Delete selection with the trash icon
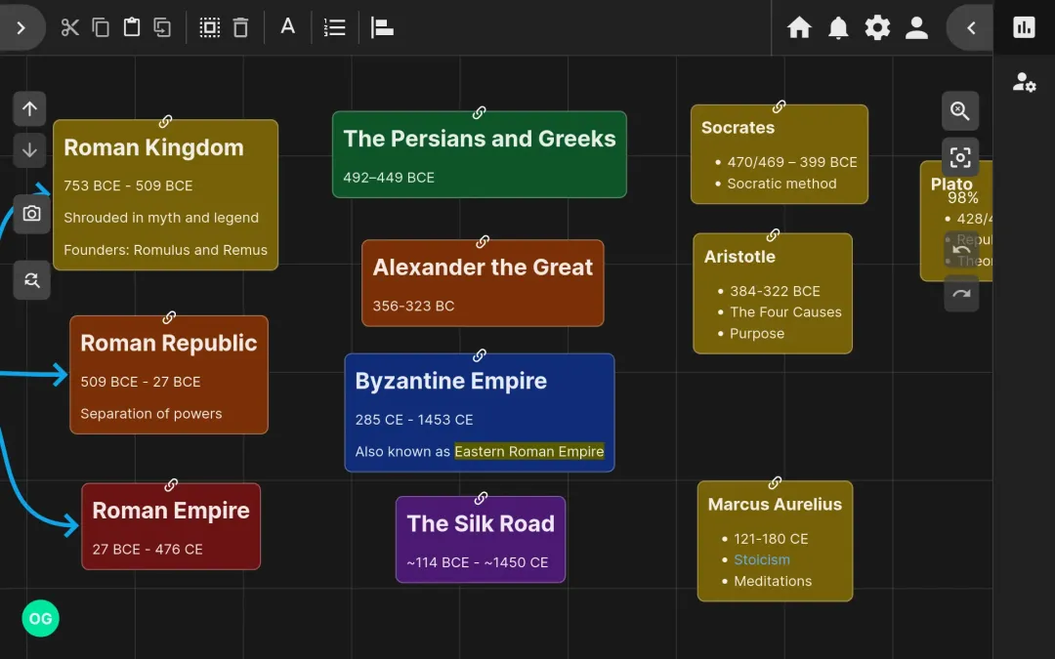1055x659 pixels. click(x=241, y=27)
